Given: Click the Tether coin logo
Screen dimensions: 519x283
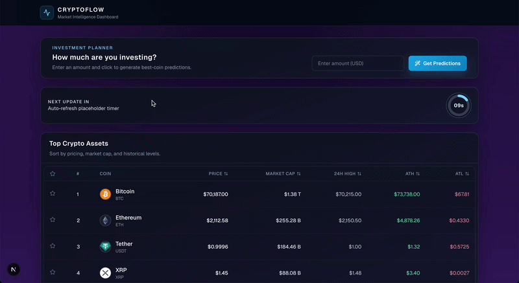Looking at the screenshot, I should 105,247.
